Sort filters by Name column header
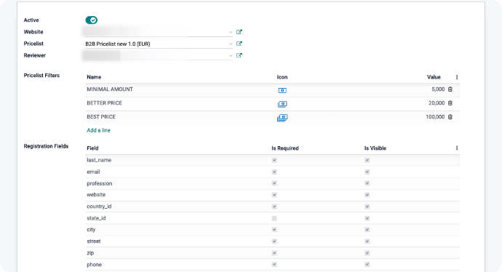Viewport: 502px width, 272px height. (x=94, y=77)
